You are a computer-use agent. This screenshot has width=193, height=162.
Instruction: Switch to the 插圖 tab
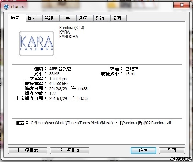pyautogui.click(x=119, y=18)
